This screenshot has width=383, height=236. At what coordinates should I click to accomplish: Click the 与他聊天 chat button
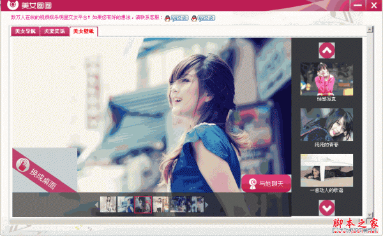pos(266,183)
